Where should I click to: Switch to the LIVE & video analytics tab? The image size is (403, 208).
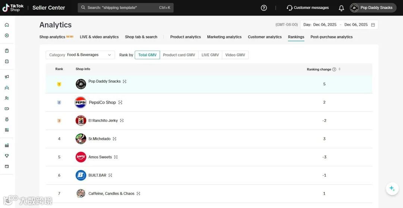(99, 37)
